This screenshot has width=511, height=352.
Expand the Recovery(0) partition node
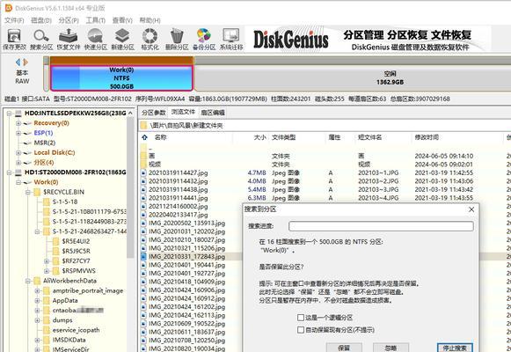click(x=18, y=123)
